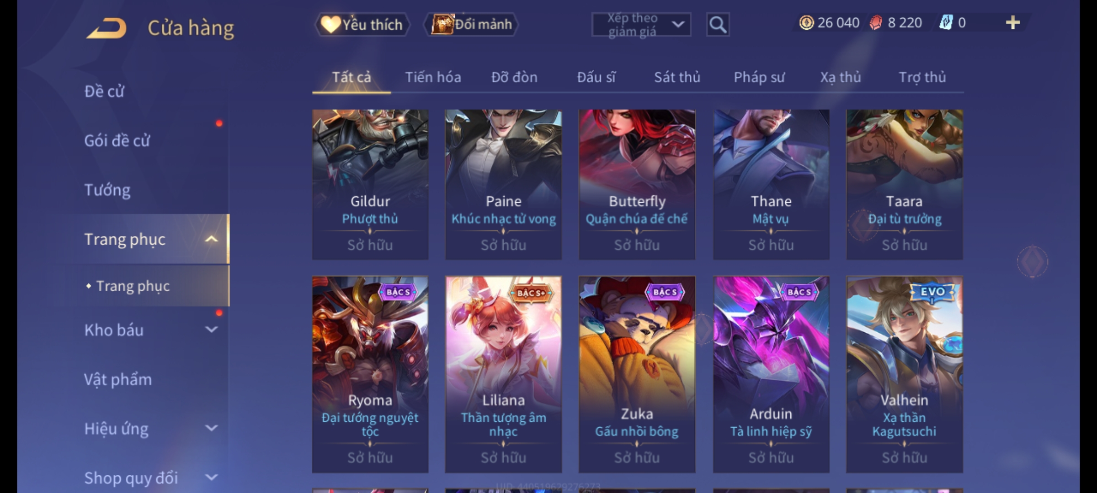
Task: Select Liliana Thần tượng âm nhạc skin card
Action: coord(503,374)
